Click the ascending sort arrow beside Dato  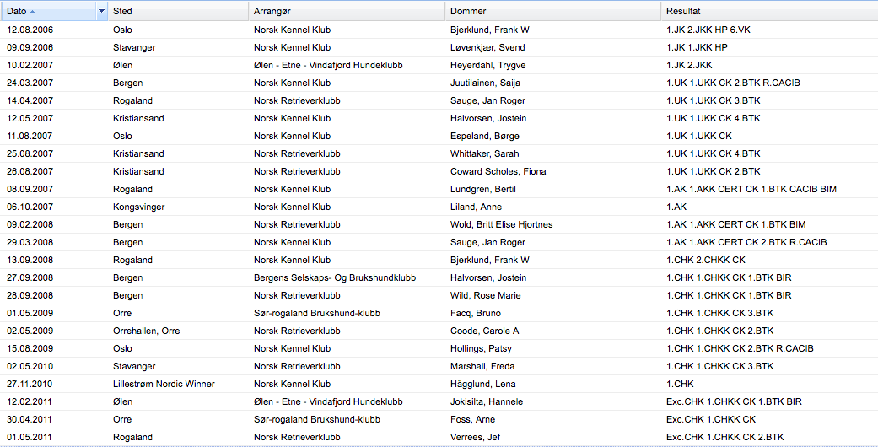click(33, 12)
